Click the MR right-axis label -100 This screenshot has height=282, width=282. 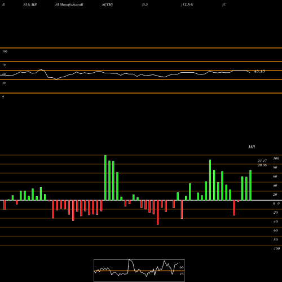click(x=276, y=249)
